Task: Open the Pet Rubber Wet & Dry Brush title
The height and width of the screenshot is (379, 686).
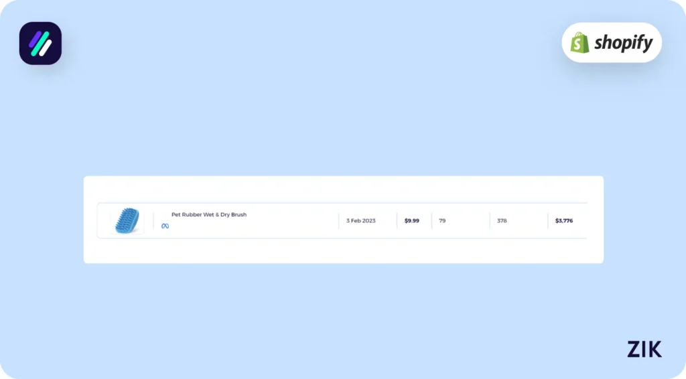Action: click(209, 215)
